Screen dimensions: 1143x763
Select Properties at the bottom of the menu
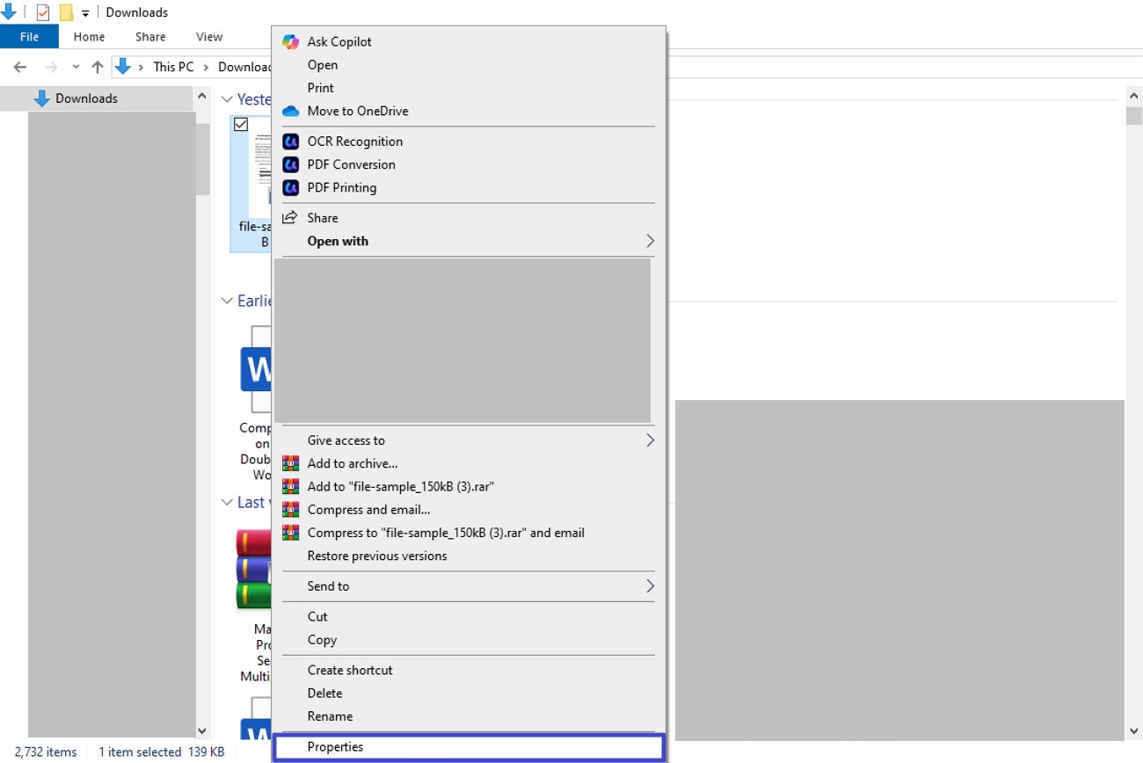(x=335, y=746)
